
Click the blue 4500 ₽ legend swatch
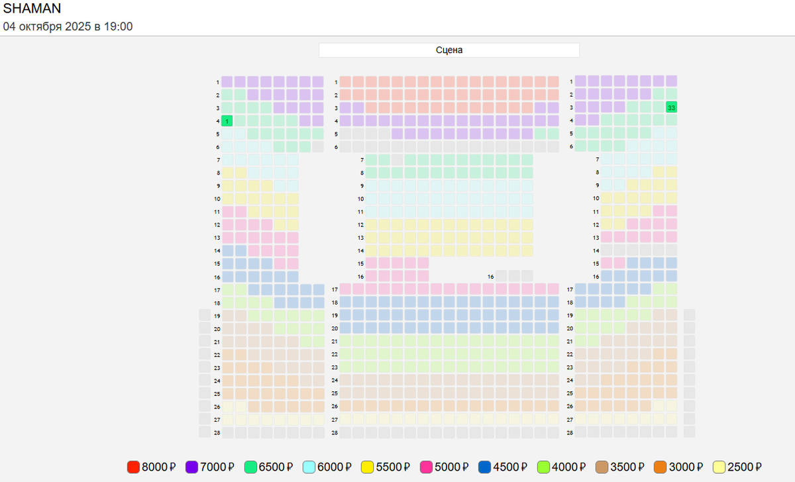pos(484,467)
